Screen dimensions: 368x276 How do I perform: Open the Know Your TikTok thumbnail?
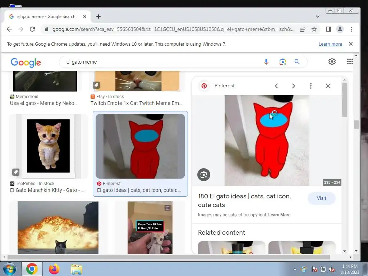click(150, 227)
